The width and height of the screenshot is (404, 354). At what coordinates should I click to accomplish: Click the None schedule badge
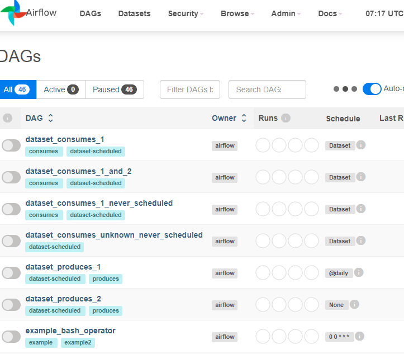(x=336, y=305)
